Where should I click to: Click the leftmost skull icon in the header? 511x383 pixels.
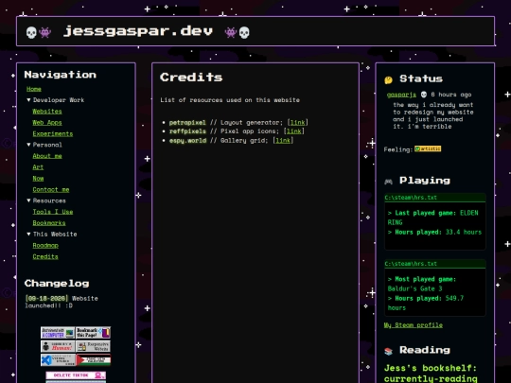tap(31, 32)
